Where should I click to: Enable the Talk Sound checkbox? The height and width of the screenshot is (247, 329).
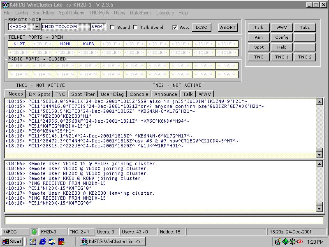click(x=136, y=28)
